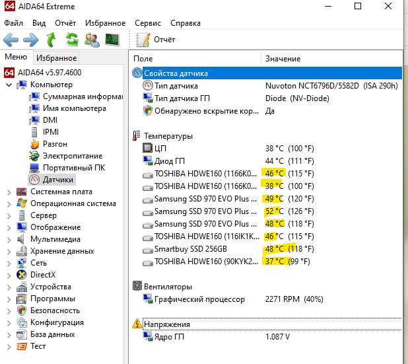The width and height of the screenshot is (408, 364).
Task: Switch to the Избранное sidebar tab
Action: (57, 57)
